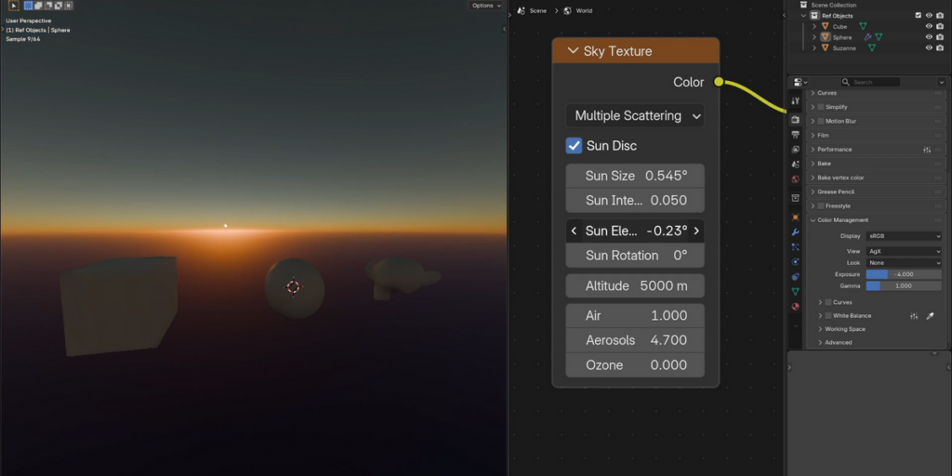Open the View AgX dropdown
The image size is (952, 476).
[x=904, y=251]
